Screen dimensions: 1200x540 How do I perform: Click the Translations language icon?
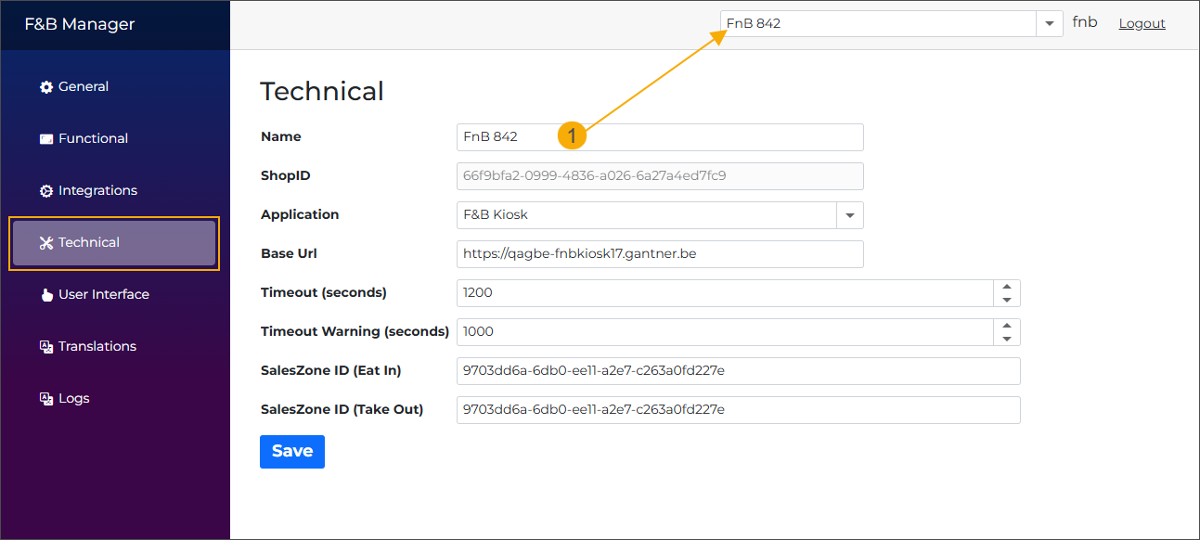tap(46, 346)
